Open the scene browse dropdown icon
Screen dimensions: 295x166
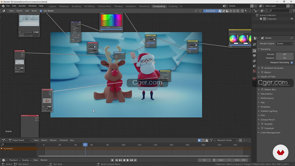pos(225,6)
